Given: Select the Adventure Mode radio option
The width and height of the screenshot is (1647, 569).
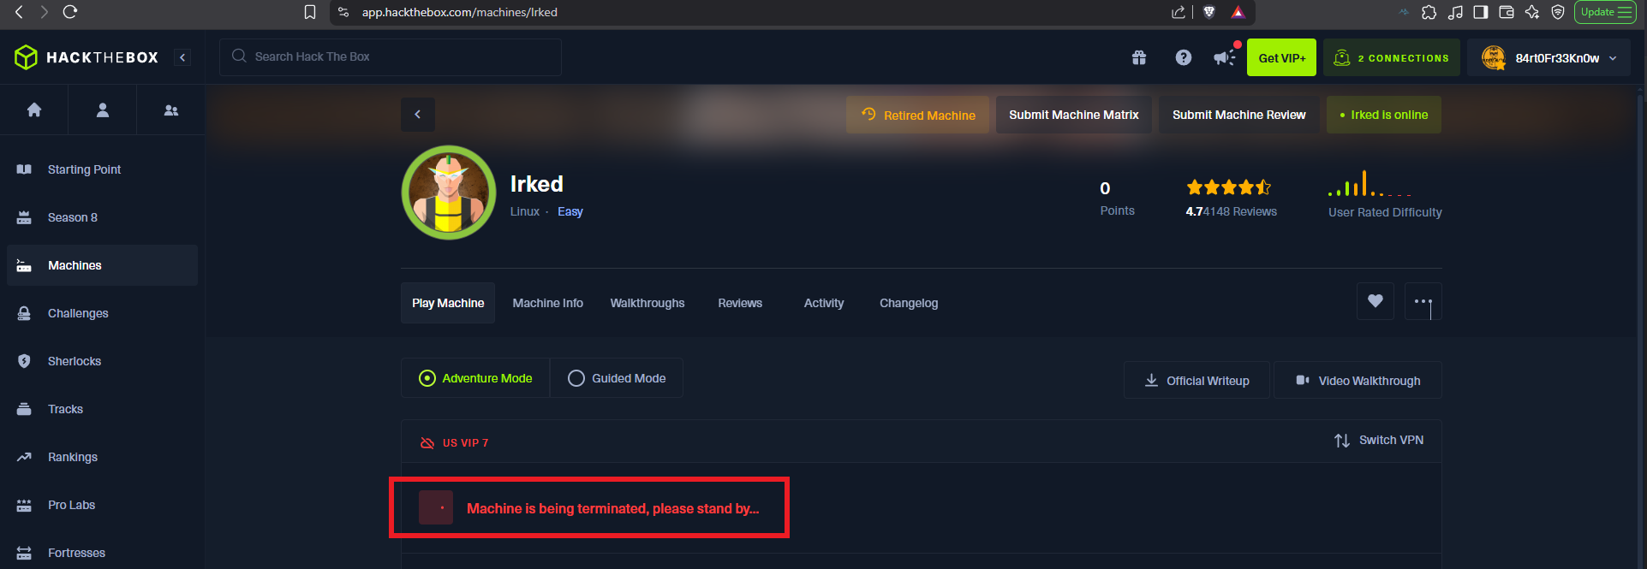Looking at the screenshot, I should (x=475, y=378).
